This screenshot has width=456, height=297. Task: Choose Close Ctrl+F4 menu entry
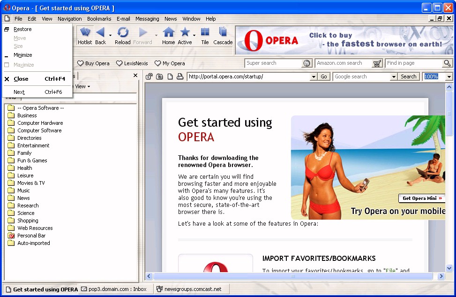tap(37, 79)
